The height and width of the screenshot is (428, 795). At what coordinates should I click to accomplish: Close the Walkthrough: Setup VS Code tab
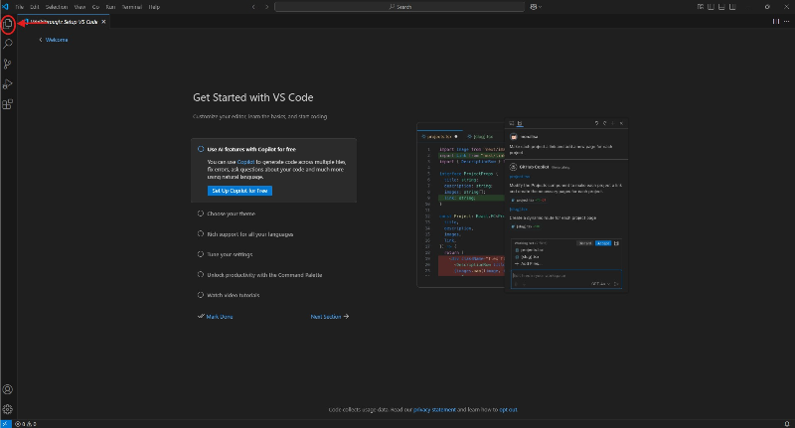click(x=104, y=22)
